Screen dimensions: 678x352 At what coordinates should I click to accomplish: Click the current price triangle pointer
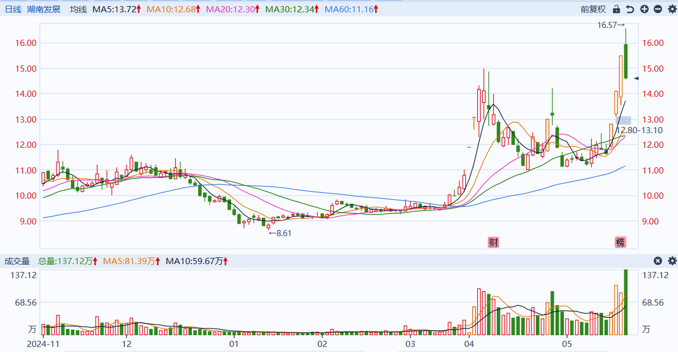tap(636, 79)
